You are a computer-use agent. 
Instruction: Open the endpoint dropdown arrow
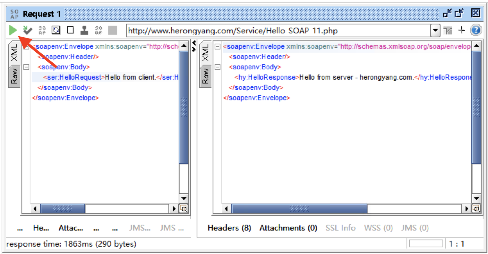pos(435,30)
